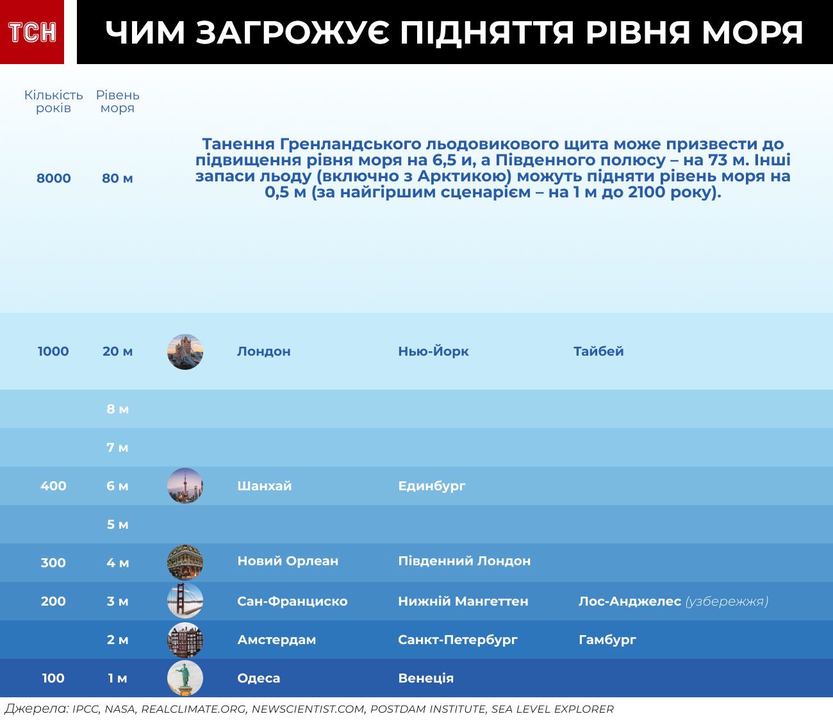
Task: Click the Джерела sources line at bottom
Action: 309,709
